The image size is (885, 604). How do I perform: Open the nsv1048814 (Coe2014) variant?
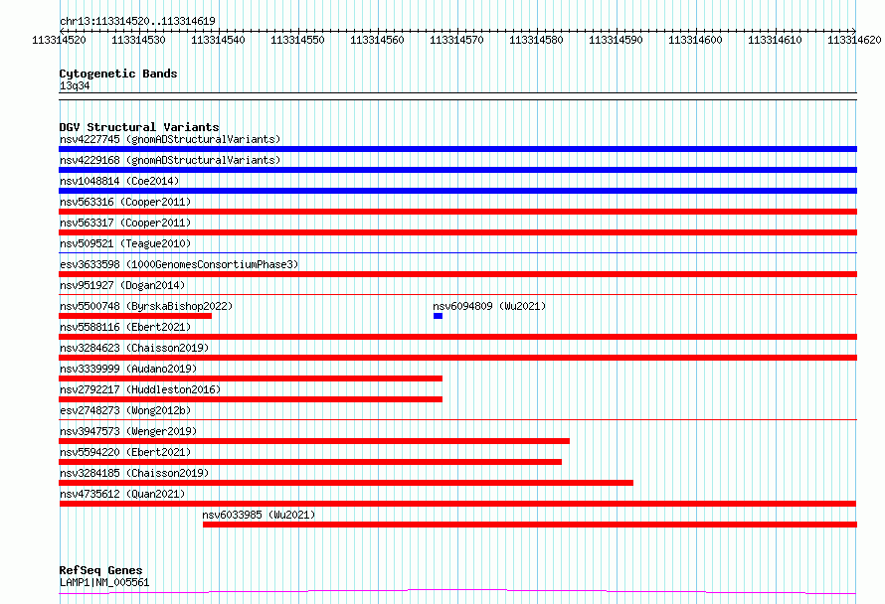[119, 181]
